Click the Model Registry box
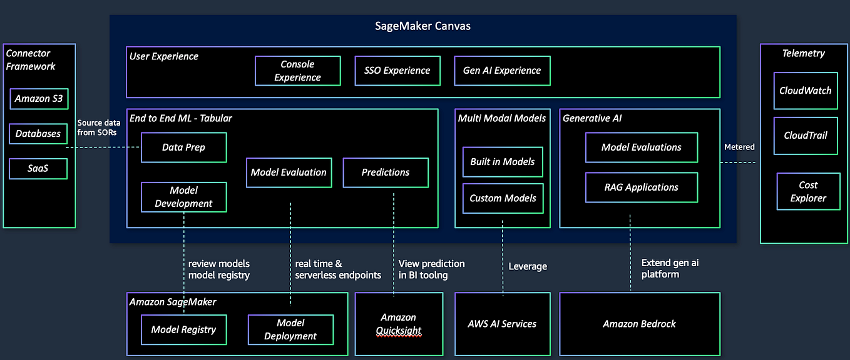 click(x=183, y=329)
